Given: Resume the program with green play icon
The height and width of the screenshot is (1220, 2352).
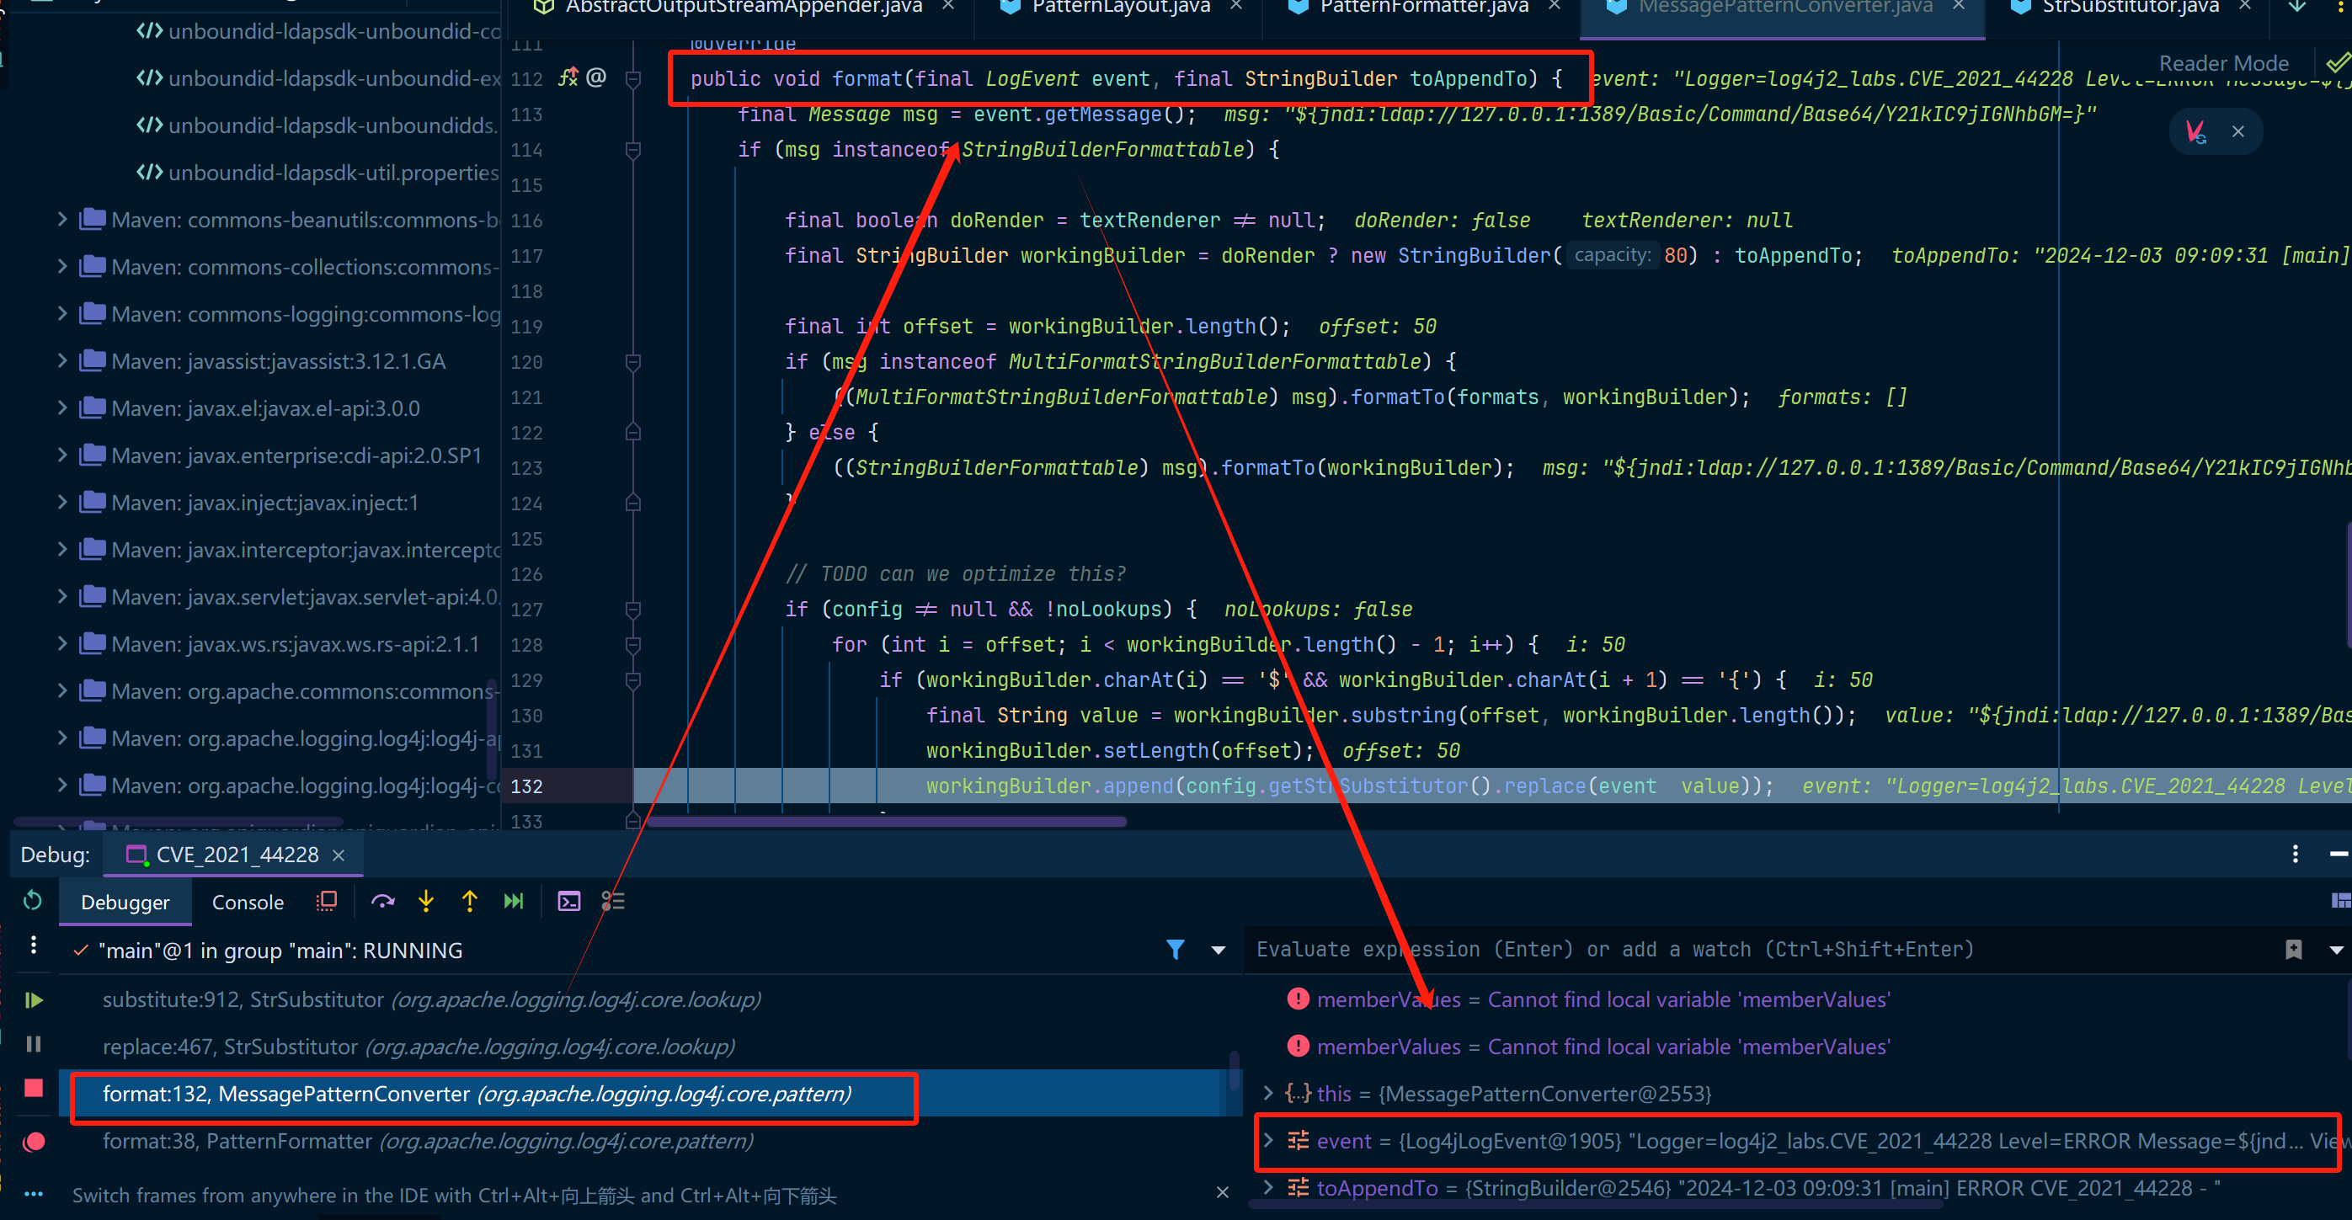Looking at the screenshot, I should coord(34,1000).
